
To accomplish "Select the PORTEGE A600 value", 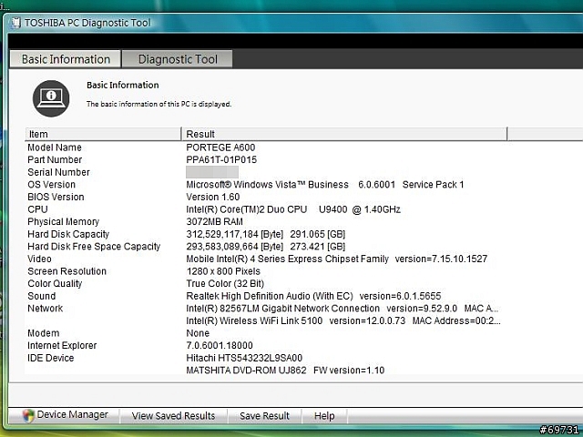I will click(x=220, y=147).
